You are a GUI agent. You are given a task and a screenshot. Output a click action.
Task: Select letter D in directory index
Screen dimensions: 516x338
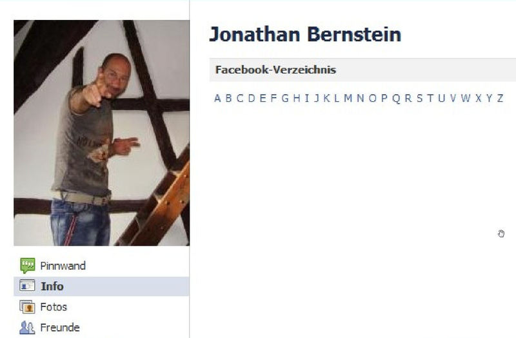tap(252, 98)
